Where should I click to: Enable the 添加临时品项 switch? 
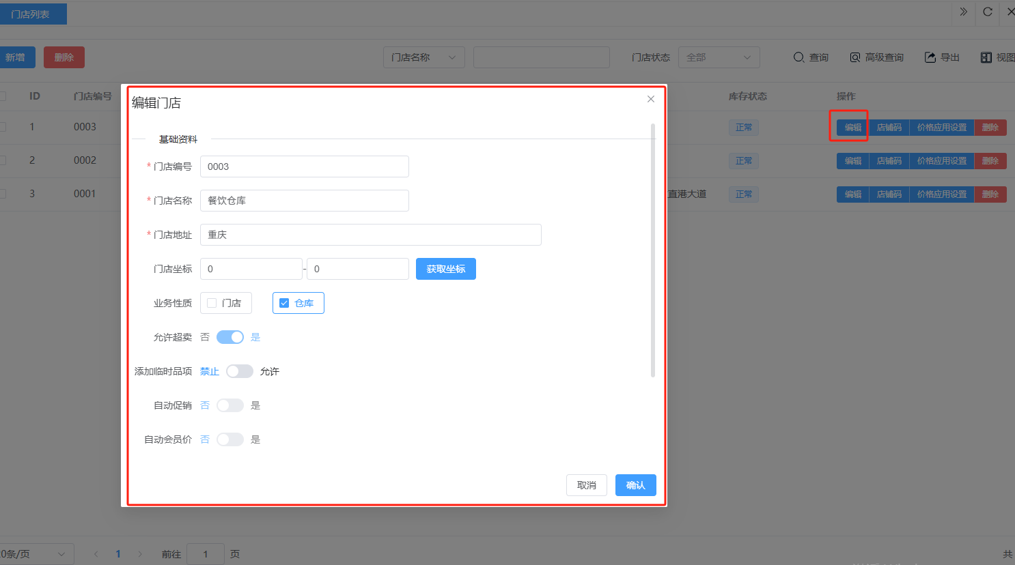(x=240, y=371)
